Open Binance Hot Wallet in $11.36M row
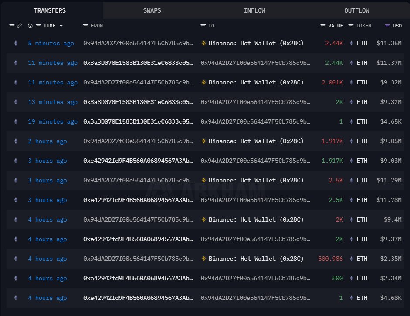410x316 pixels. pos(256,43)
